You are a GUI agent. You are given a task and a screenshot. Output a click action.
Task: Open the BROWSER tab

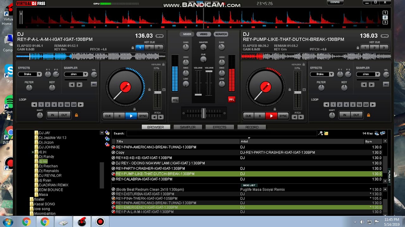(155, 127)
